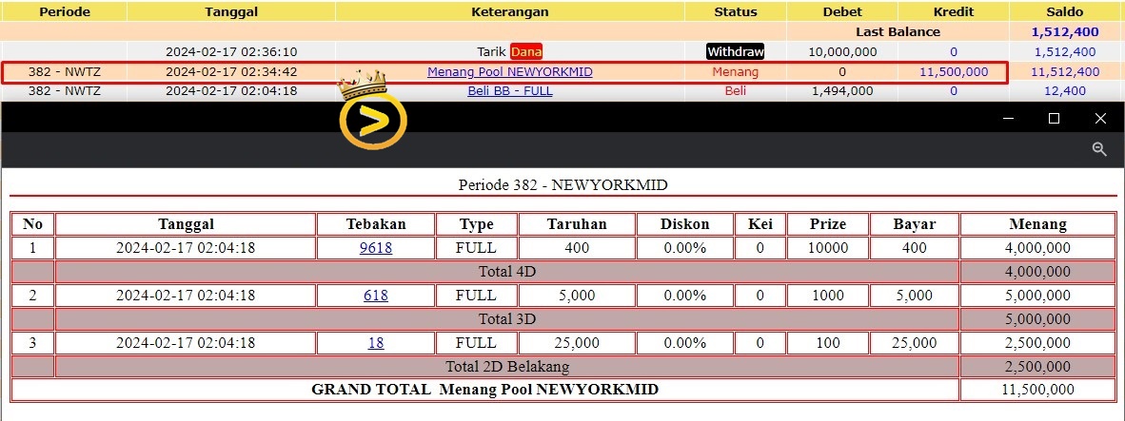Click the Bayar column header
The height and width of the screenshot is (421, 1125).
[914, 224]
